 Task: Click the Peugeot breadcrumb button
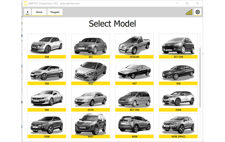click(x=55, y=12)
